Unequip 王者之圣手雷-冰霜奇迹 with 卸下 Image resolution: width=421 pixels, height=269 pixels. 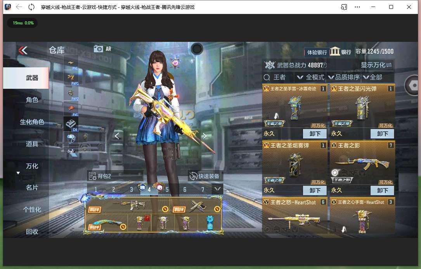(x=315, y=134)
